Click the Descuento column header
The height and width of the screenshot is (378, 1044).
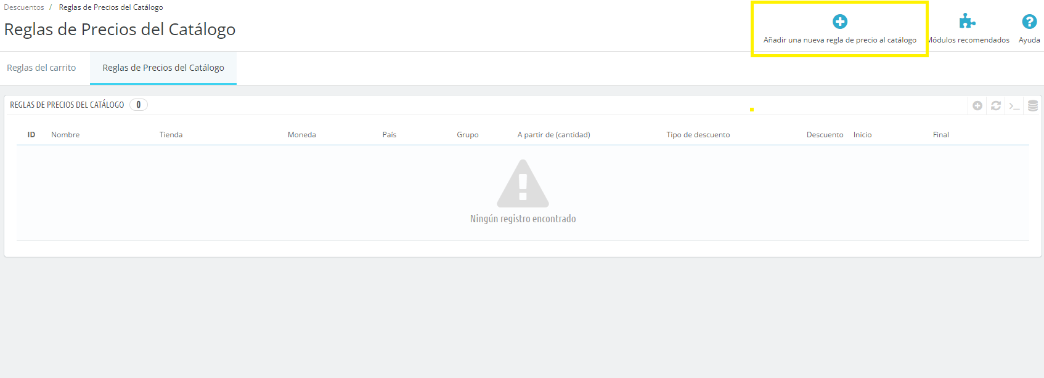[x=825, y=135]
